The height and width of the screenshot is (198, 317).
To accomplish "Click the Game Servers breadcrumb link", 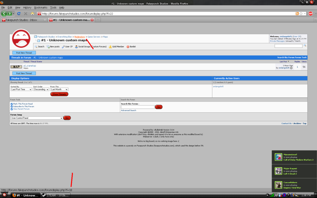I will point(94,37).
